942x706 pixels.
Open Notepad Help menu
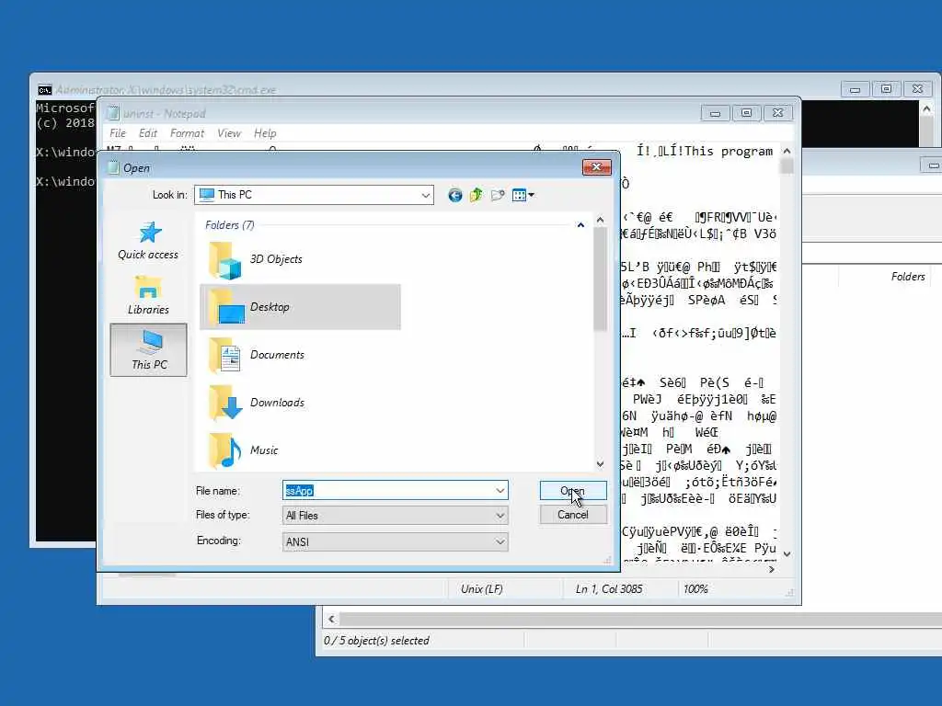[x=265, y=133]
